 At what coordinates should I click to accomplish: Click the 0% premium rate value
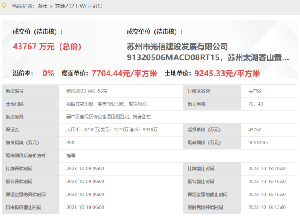pos(48,74)
